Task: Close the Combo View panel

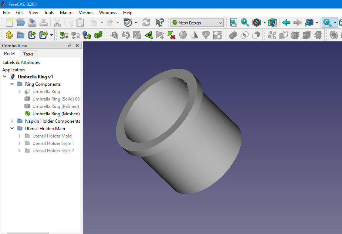Action: coord(77,45)
